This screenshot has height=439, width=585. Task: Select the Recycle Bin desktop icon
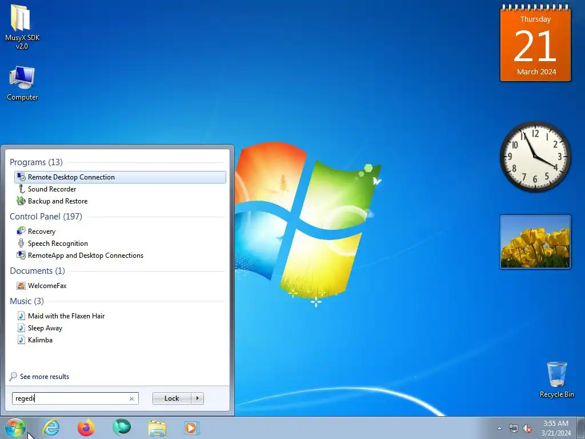556,380
